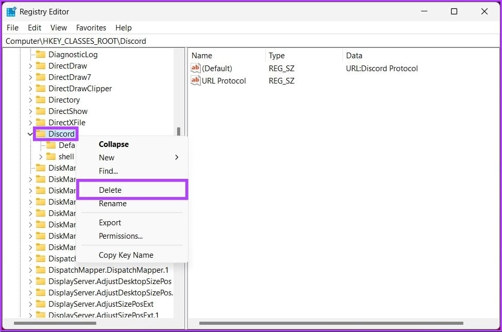This screenshot has height=332, width=502.
Task: Click the Registry Editor app icon
Action: click(x=11, y=12)
